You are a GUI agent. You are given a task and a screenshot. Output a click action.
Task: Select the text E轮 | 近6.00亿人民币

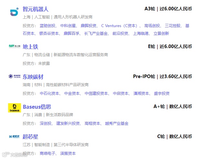170,46
